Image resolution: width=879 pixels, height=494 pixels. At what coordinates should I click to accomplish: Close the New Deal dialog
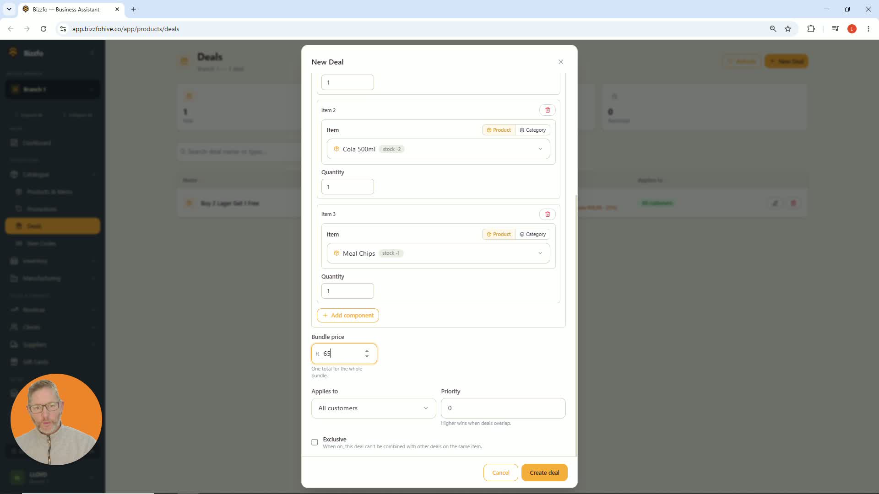(561, 62)
